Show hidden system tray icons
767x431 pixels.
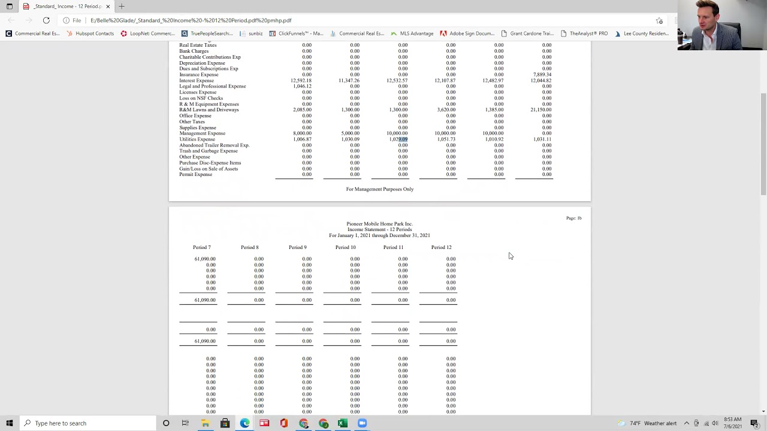point(687,423)
